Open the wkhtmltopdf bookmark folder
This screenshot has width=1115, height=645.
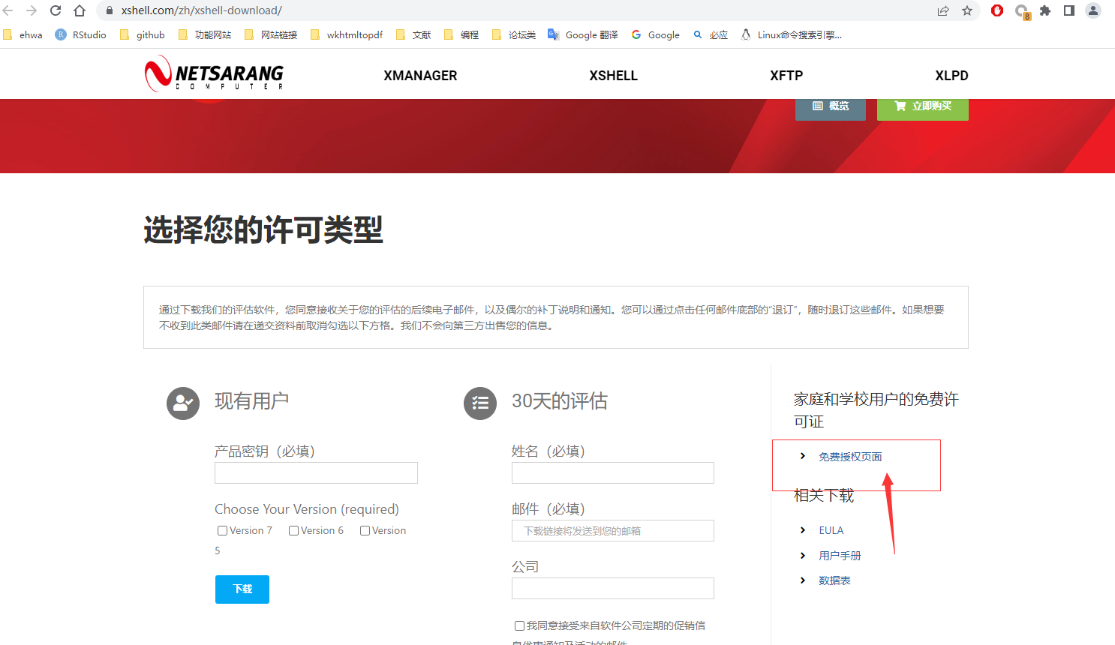click(x=347, y=34)
